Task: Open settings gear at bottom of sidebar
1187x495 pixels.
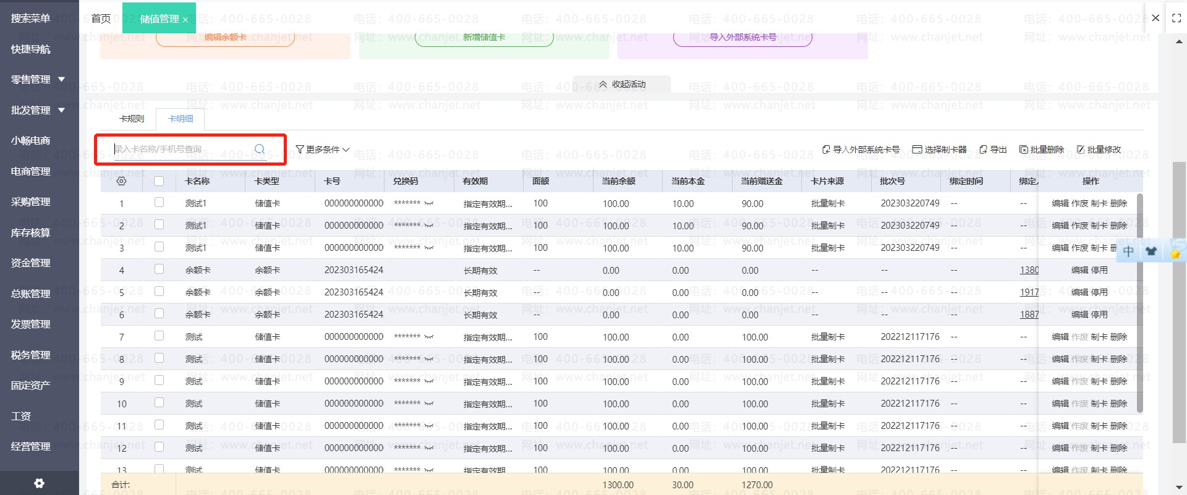Action: pyautogui.click(x=39, y=483)
